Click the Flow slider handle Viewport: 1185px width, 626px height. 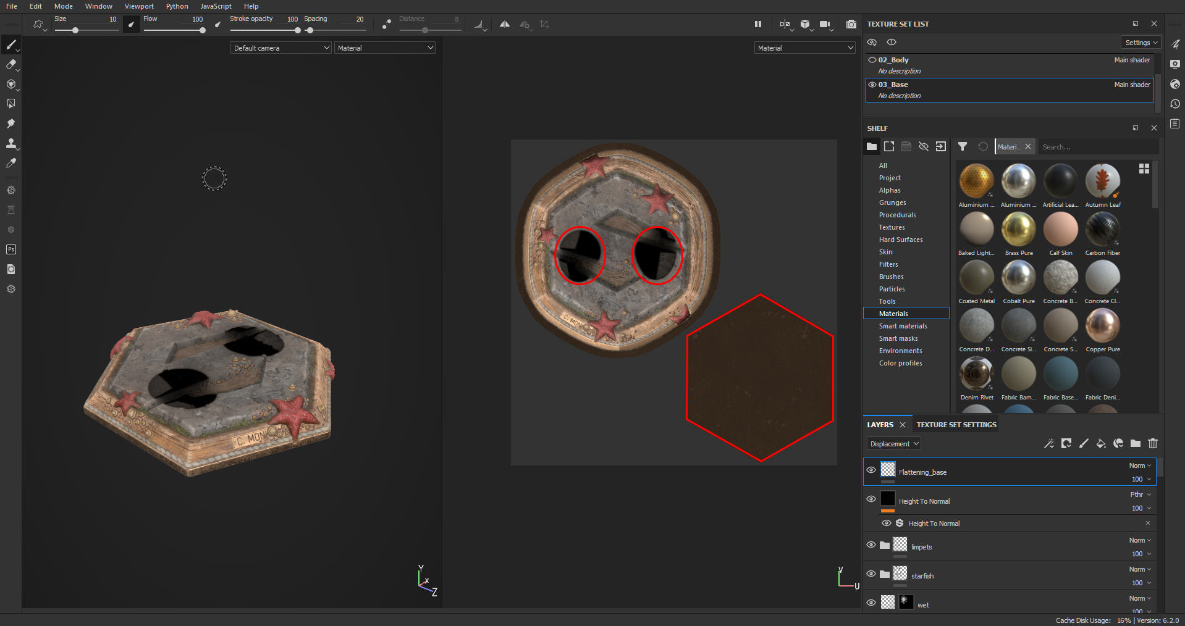(x=202, y=30)
